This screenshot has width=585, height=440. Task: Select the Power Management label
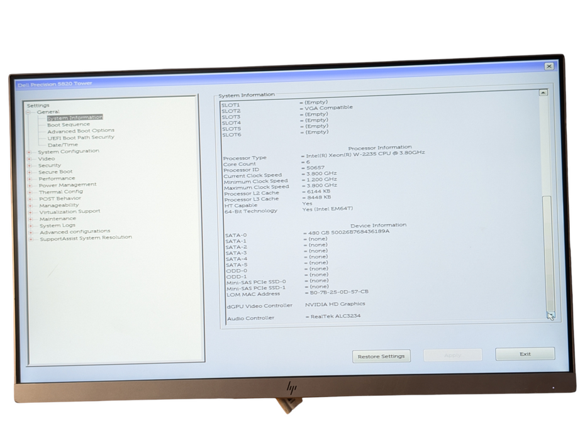[x=67, y=185]
